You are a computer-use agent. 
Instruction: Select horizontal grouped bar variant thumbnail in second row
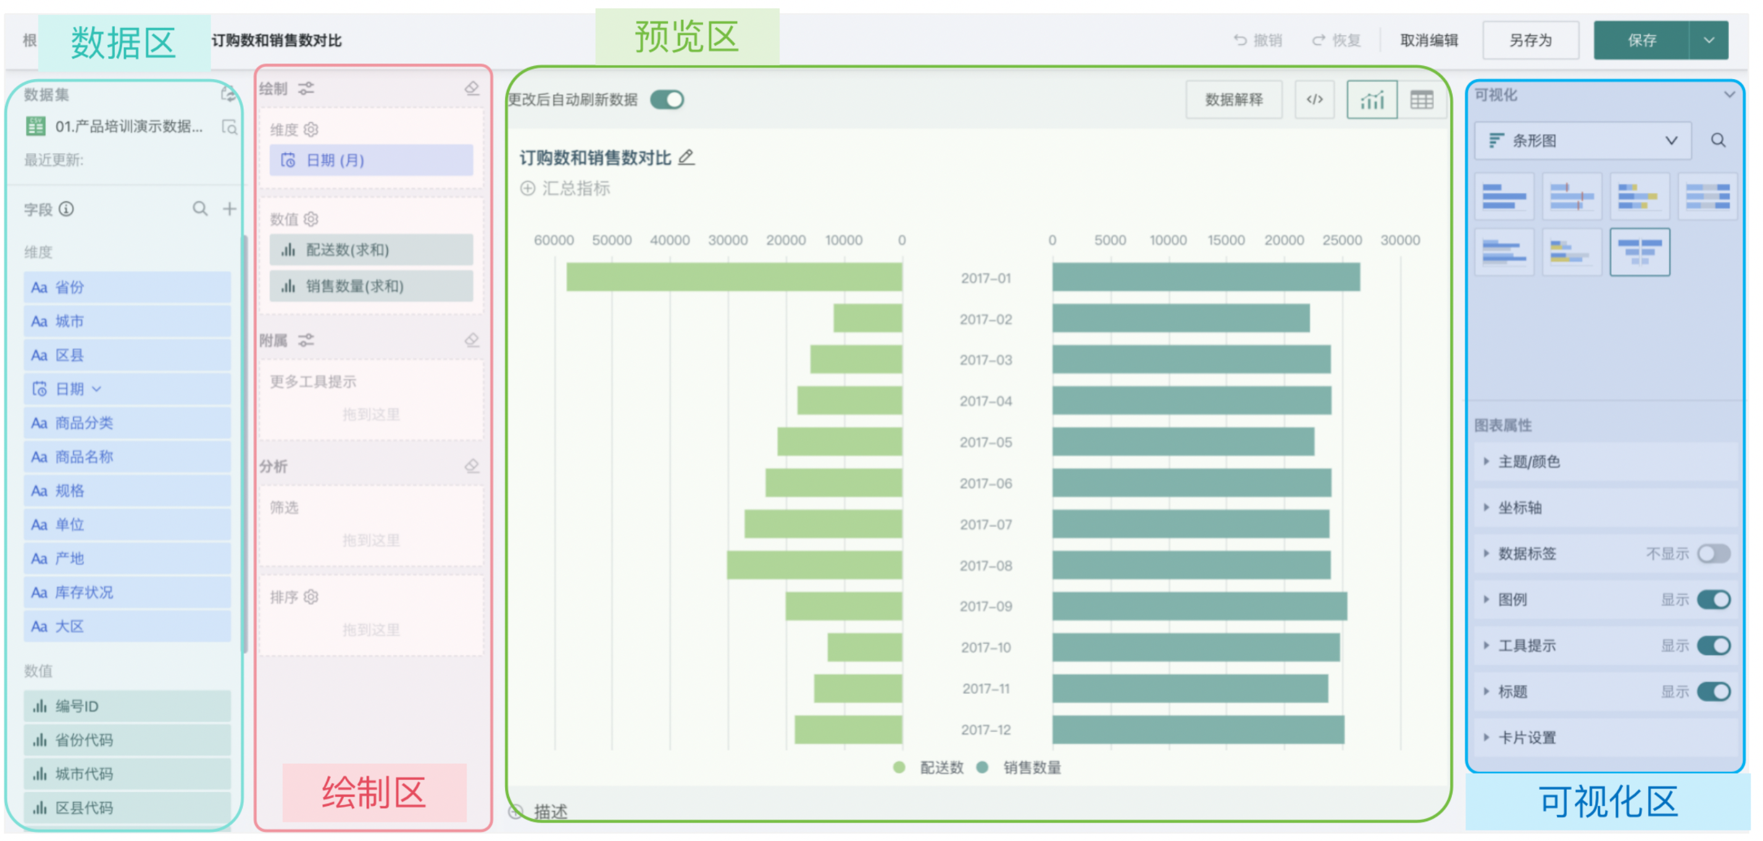(x=1504, y=253)
